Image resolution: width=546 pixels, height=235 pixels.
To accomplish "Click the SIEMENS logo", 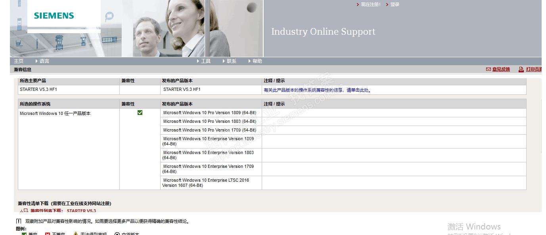I will (54, 16).
